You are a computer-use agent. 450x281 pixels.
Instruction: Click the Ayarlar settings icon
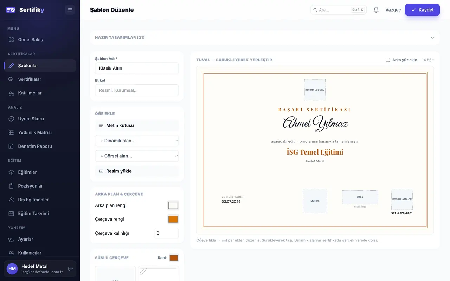[x=11, y=239]
